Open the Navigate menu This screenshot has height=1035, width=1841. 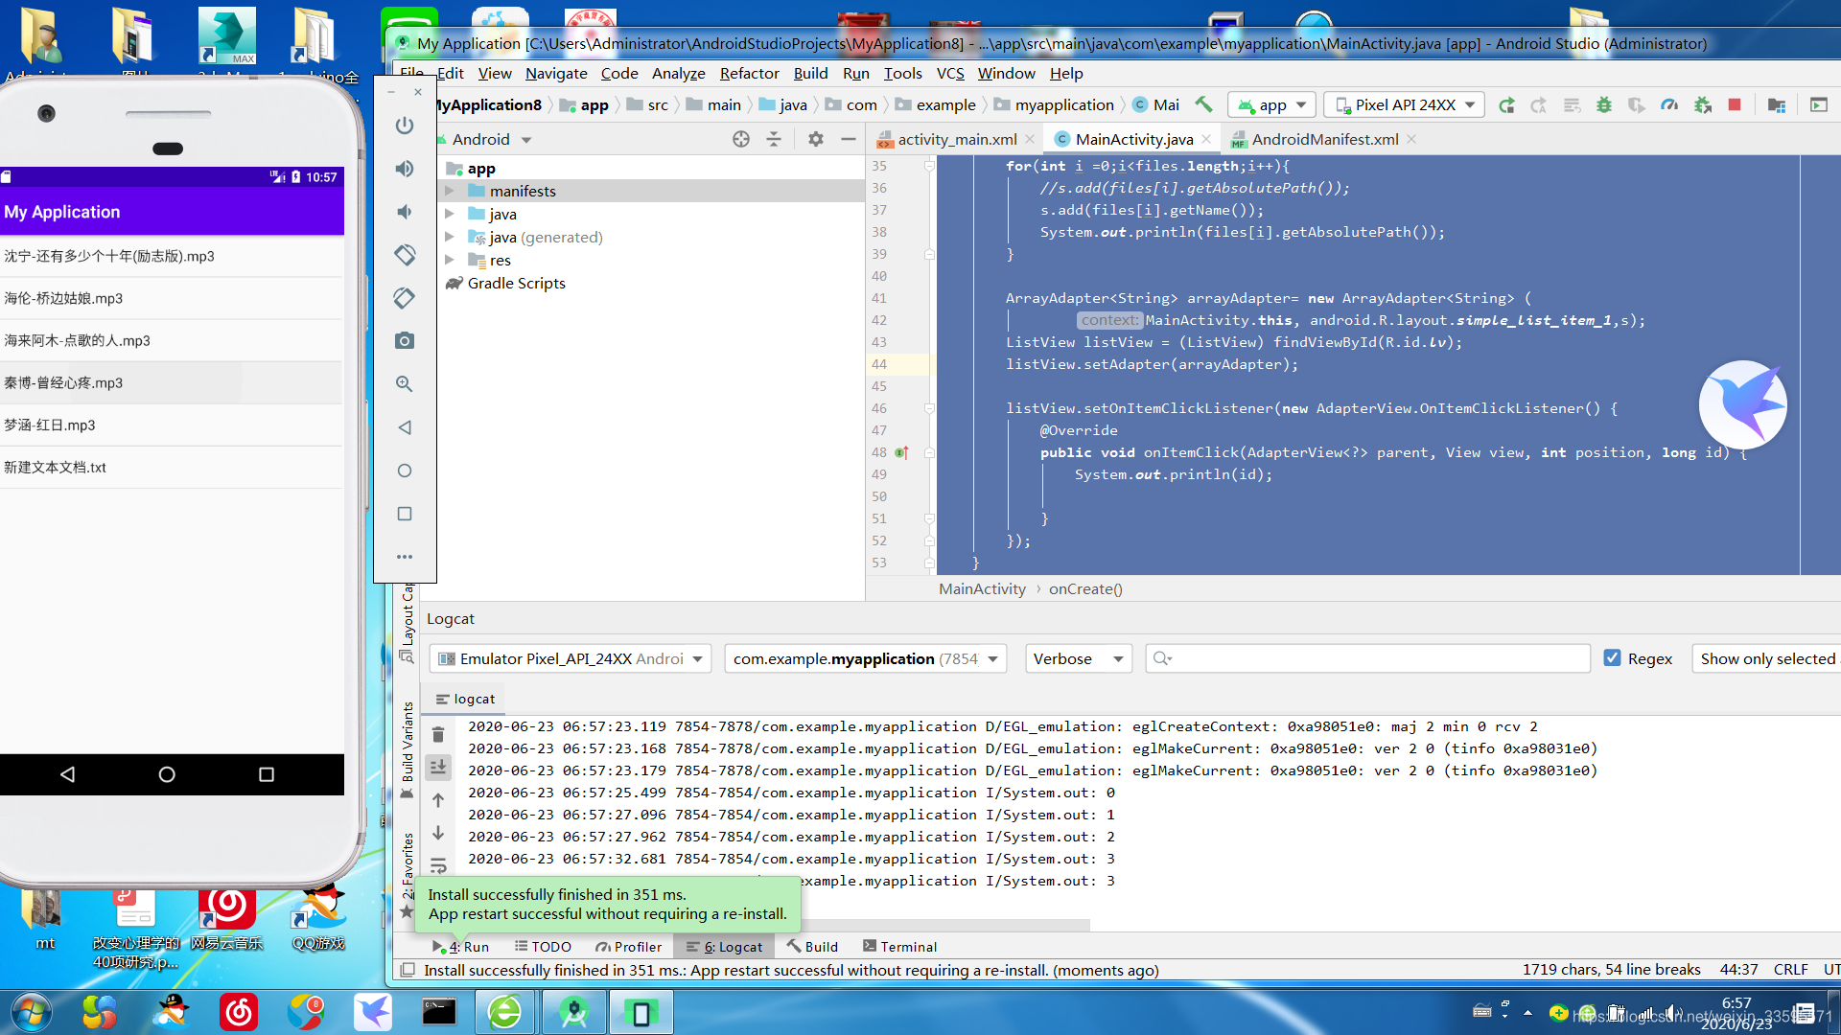click(556, 73)
